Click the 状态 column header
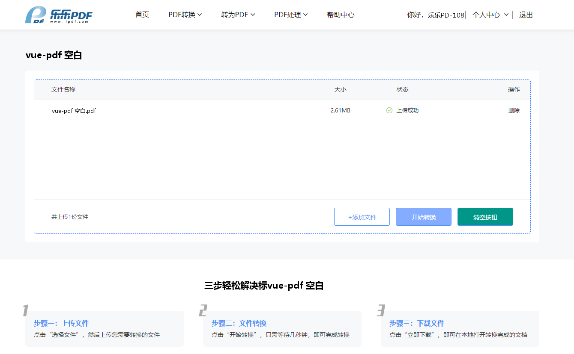The height and width of the screenshot is (354, 574). [402, 89]
